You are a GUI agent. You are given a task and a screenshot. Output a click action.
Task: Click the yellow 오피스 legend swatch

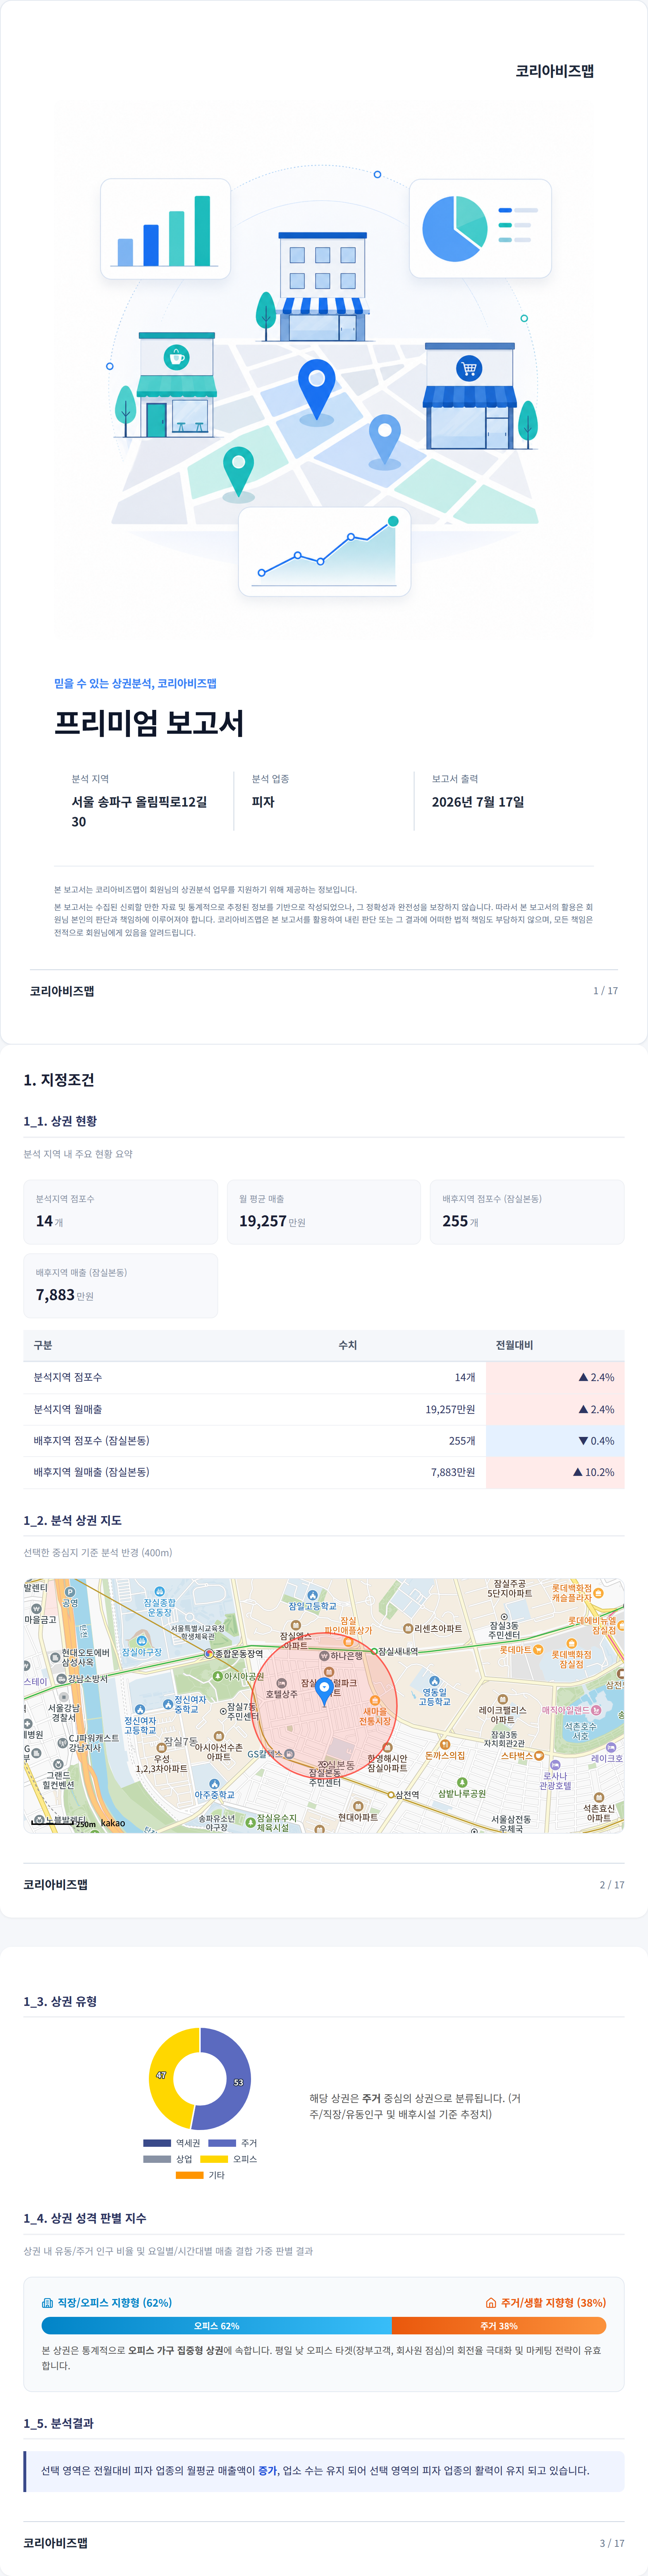pos(214,2159)
